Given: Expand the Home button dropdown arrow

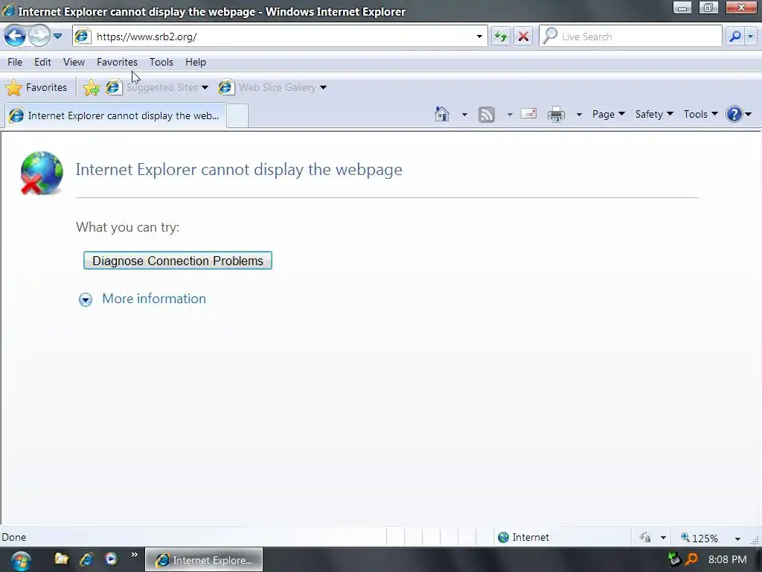Looking at the screenshot, I should tap(464, 115).
